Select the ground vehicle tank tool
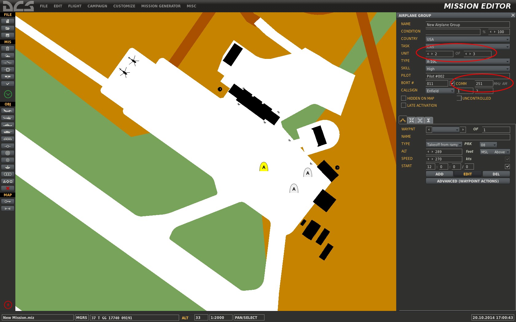 (x=8, y=132)
